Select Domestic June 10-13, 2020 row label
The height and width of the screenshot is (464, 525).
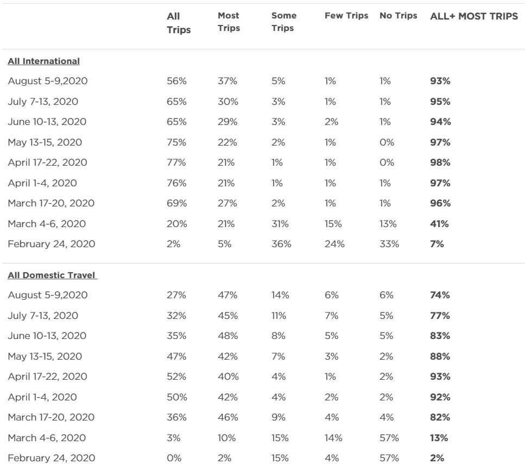(47, 336)
